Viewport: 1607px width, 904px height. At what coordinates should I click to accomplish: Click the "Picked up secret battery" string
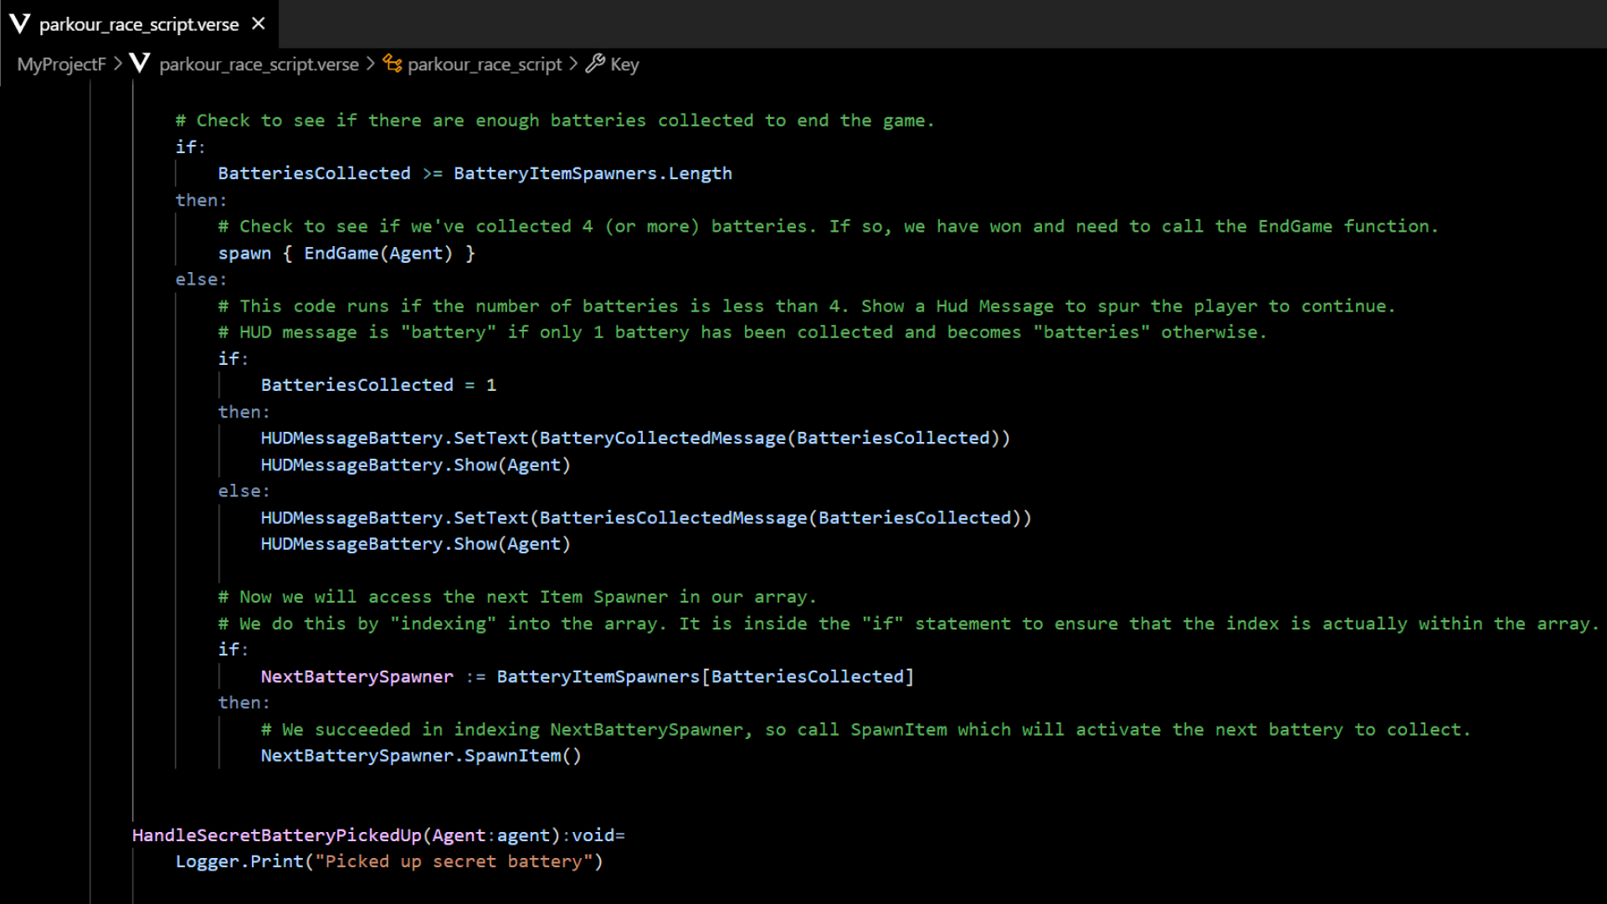coord(453,861)
